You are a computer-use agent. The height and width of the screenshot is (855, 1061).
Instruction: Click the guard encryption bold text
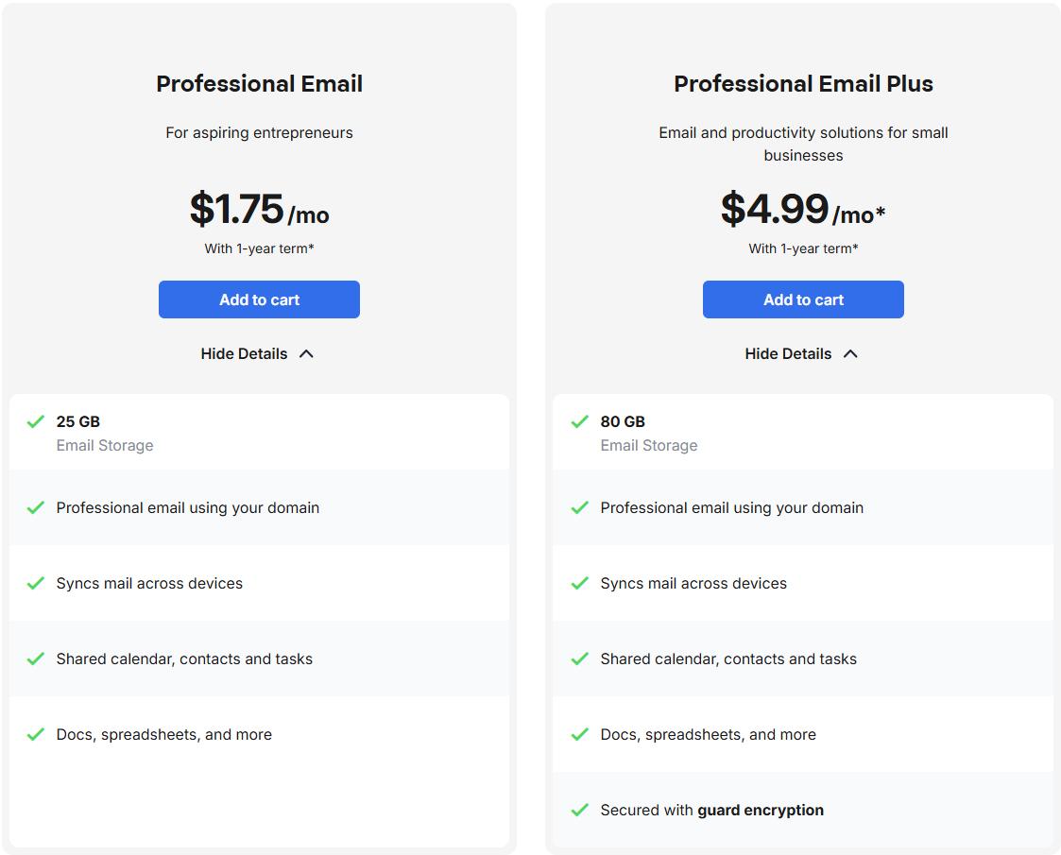[x=761, y=810]
